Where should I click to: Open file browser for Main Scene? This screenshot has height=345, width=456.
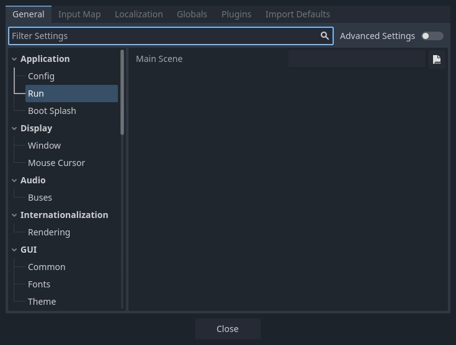(437, 59)
